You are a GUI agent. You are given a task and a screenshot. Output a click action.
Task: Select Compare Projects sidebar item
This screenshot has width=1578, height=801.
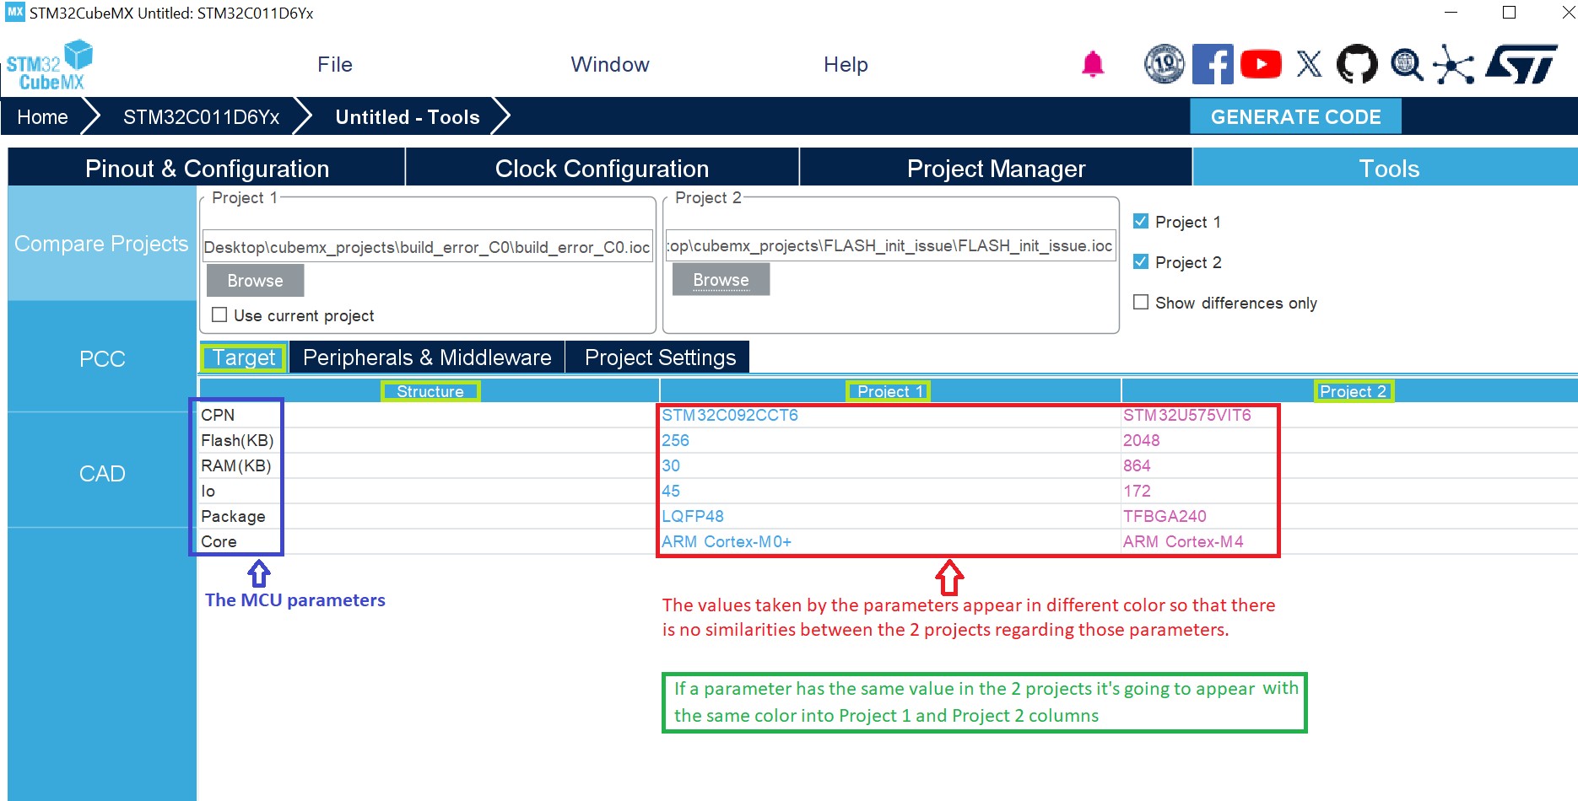(101, 244)
